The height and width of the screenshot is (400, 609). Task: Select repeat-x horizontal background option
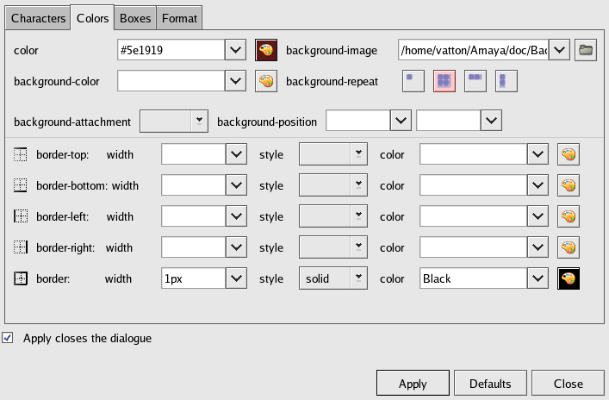(x=475, y=81)
